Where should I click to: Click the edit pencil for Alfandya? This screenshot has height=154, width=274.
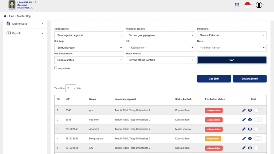tap(244, 129)
